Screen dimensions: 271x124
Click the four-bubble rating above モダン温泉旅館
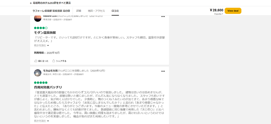pyautogui.click(x=41, y=28)
